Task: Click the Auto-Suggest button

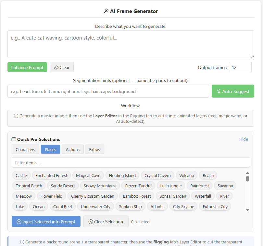Action: (233, 91)
